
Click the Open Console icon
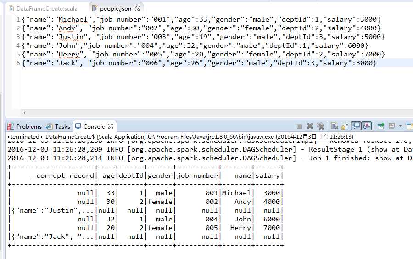[x=410, y=126]
